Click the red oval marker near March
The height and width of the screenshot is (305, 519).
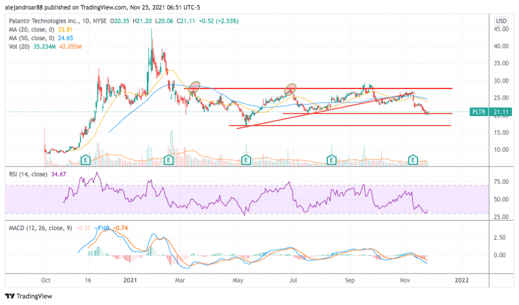[x=194, y=87]
